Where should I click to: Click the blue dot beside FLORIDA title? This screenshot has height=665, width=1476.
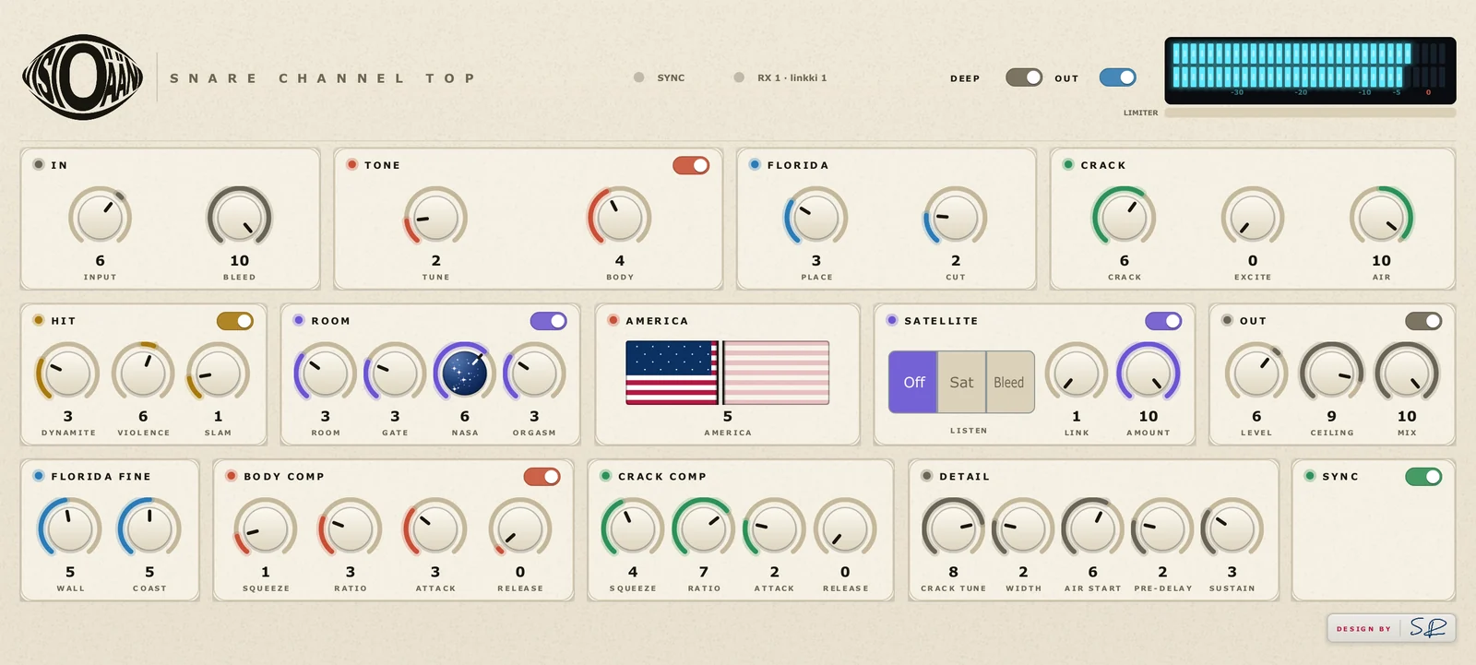[755, 164]
